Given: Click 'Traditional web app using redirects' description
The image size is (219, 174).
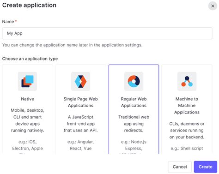Looking at the screenshot, I should 134,124.
